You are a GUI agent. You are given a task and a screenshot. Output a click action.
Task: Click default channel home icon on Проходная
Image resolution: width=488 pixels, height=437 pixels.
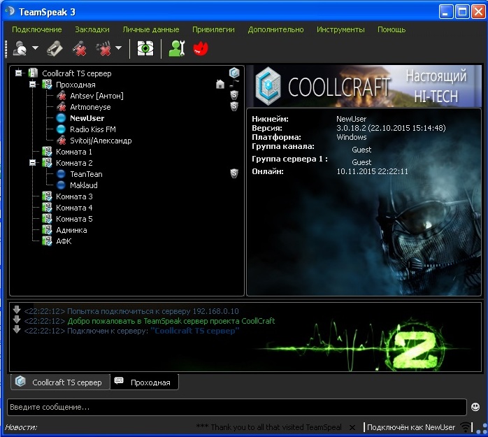(220, 84)
